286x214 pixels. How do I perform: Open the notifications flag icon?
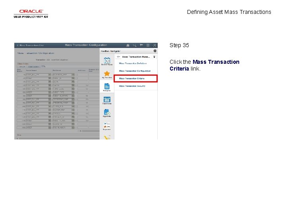pyautogui.click(x=141, y=45)
